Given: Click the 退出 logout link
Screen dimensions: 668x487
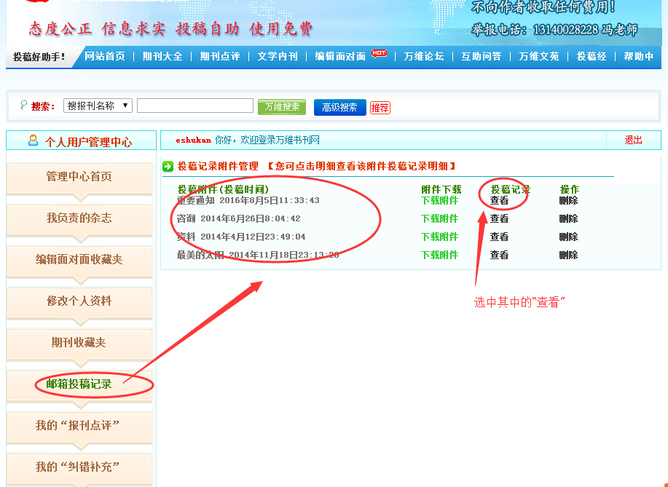Looking at the screenshot, I should 633,140.
